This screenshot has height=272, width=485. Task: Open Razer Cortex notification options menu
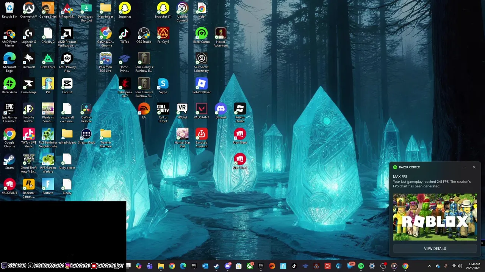[x=464, y=167]
